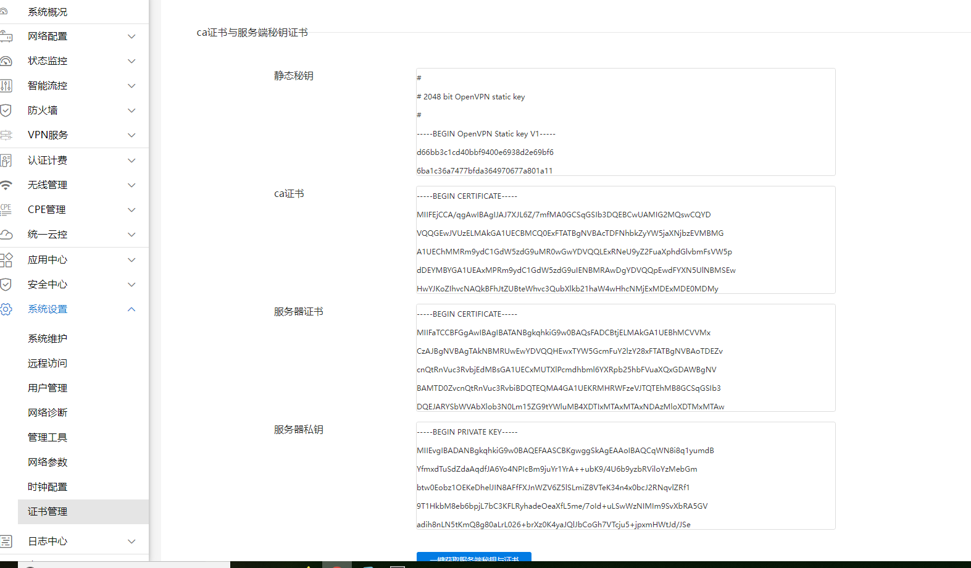Select 证书管理 in the sidebar
This screenshot has height=568, width=971.
click(48, 512)
